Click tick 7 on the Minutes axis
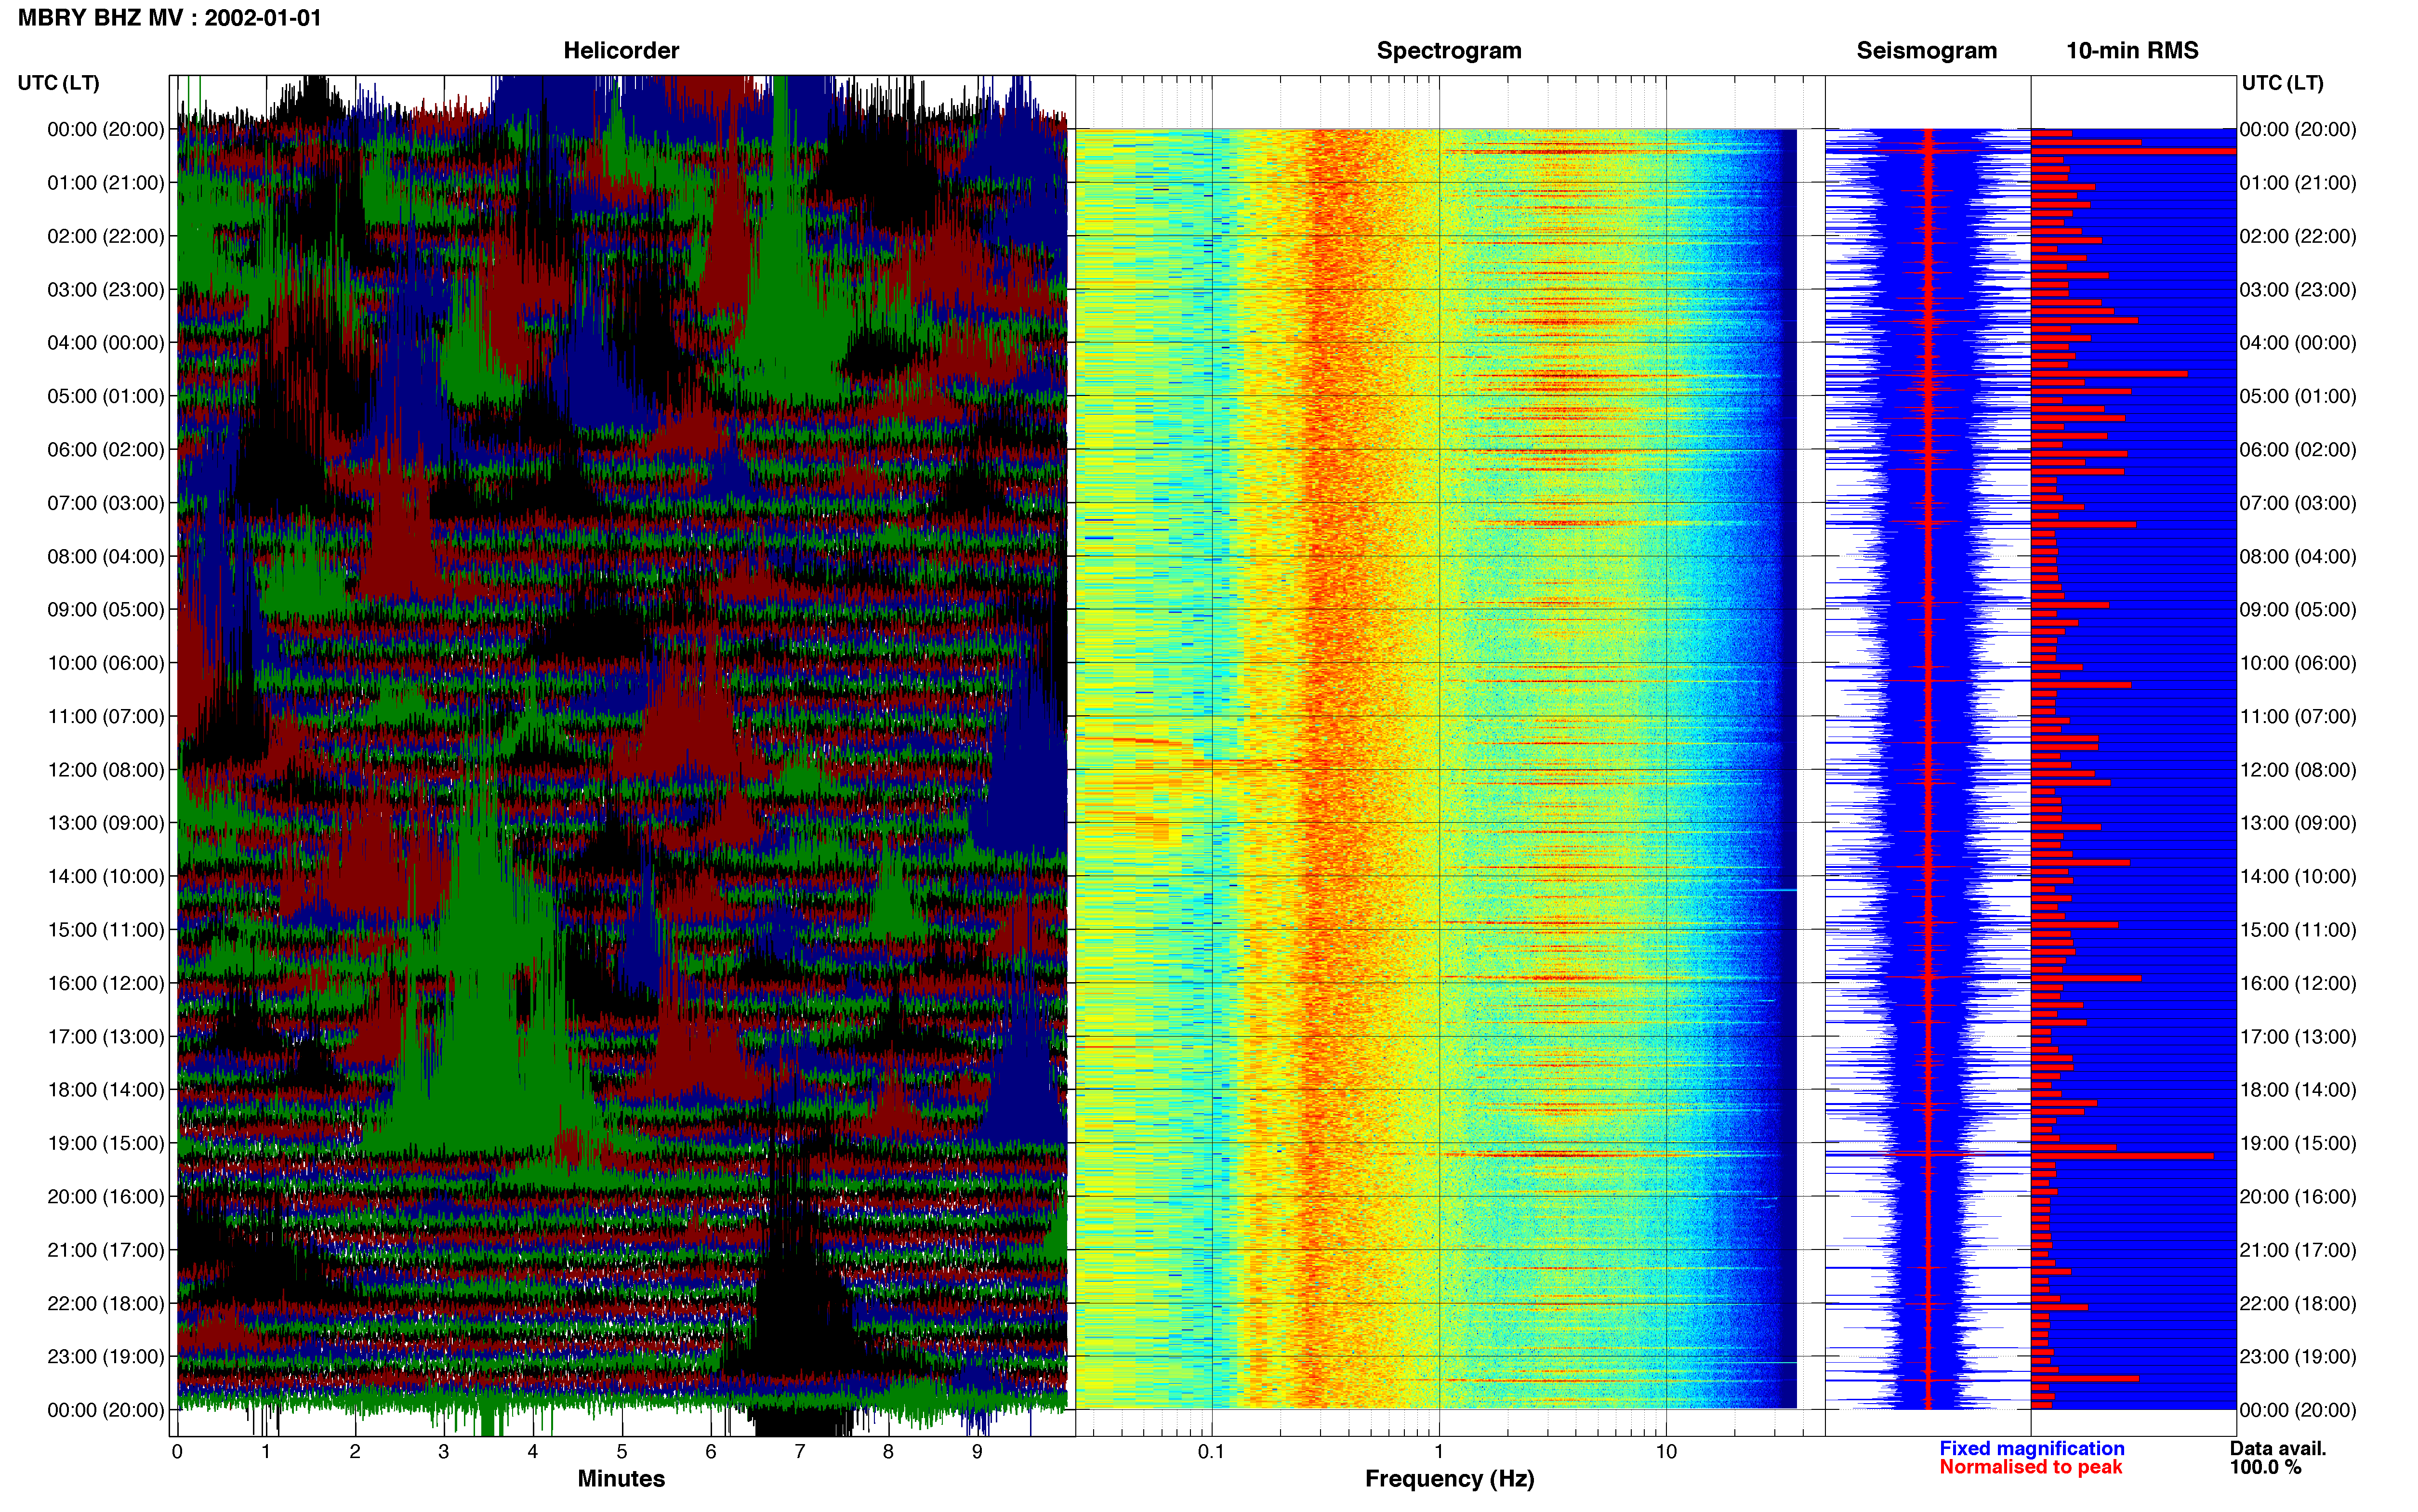This screenshot has height=1512, width=2418. pyautogui.click(x=800, y=1452)
